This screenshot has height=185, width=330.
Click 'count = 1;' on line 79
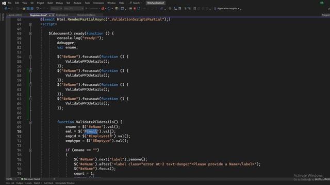point(84,174)
